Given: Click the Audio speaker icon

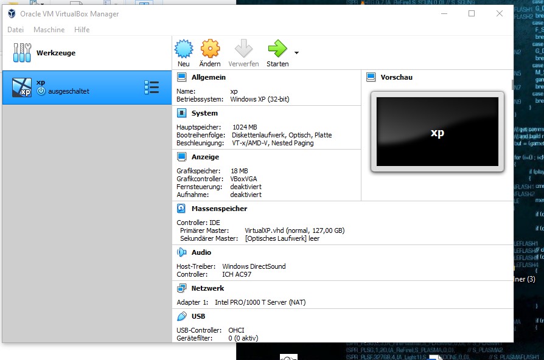Looking at the screenshot, I should click(x=182, y=252).
